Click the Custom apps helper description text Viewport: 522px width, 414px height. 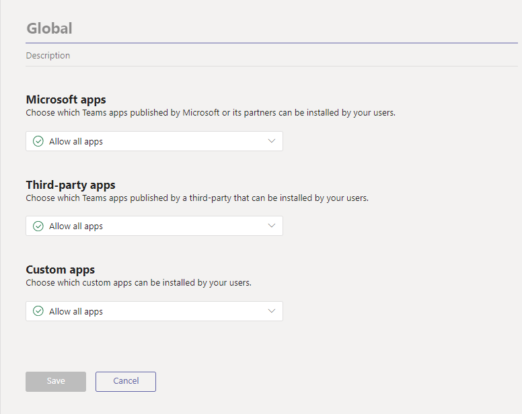tap(139, 283)
